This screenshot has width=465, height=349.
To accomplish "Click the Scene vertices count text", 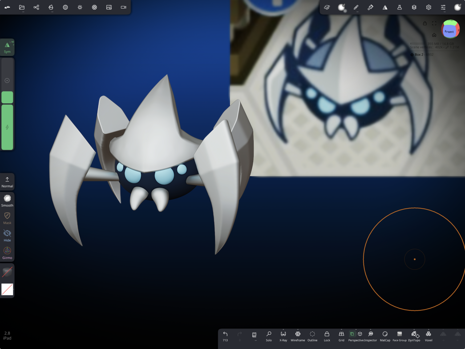I will point(435,47).
